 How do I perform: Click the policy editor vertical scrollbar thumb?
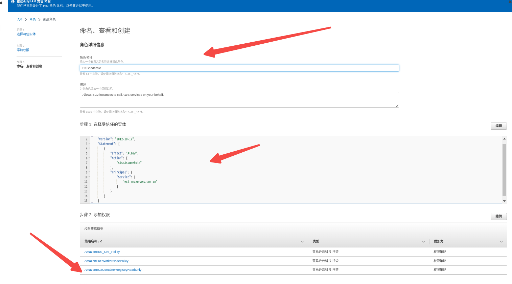[504, 170]
